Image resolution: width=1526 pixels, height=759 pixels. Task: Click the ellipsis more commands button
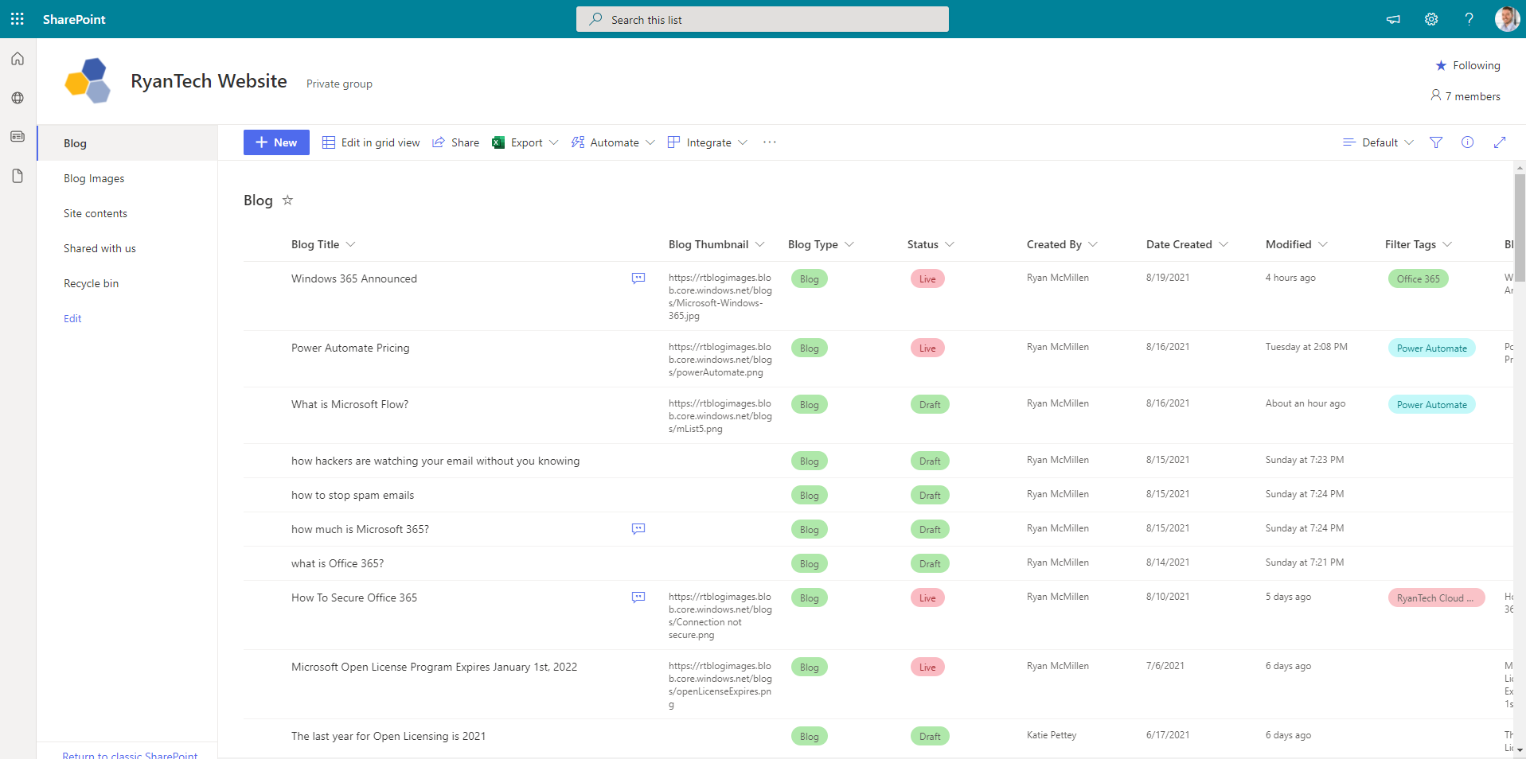pos(769,142)
